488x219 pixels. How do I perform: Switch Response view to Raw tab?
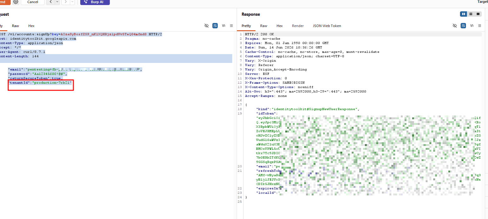264,26
